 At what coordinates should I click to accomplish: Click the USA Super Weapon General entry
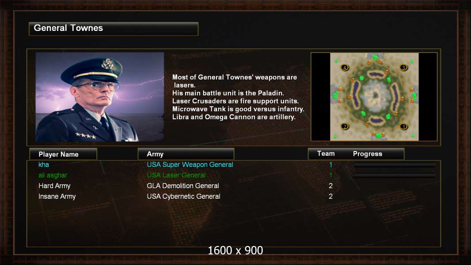pos(190,164)
